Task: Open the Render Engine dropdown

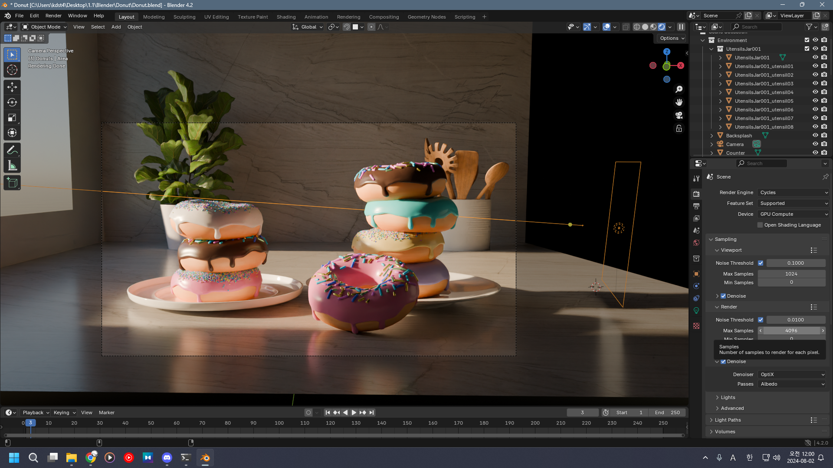Action: 794,192
